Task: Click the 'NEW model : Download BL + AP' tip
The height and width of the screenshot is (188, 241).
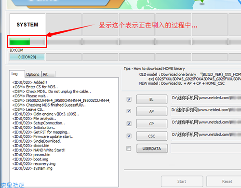Action: tap(182, 83)
